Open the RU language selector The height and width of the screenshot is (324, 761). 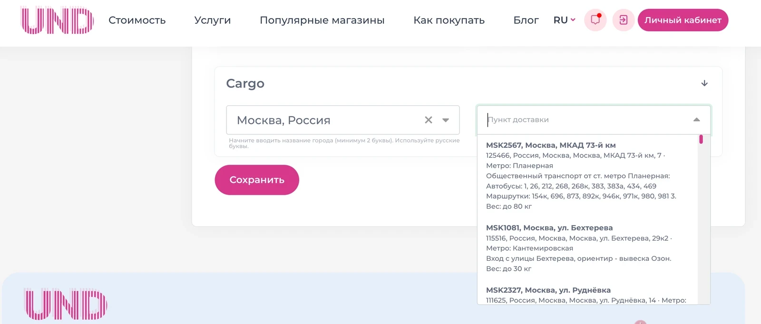(565, 20)
